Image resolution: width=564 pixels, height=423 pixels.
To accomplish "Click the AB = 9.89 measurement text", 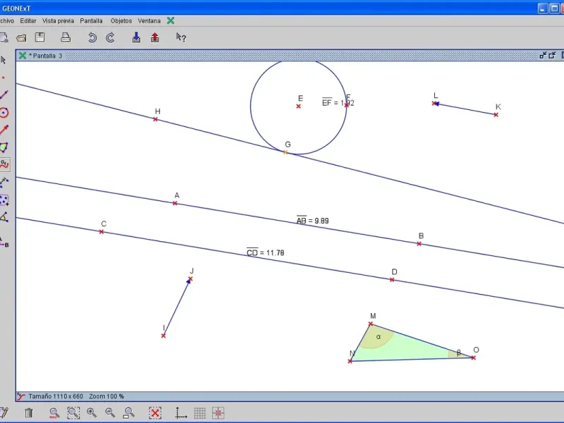I will click(x=312, y=220).
